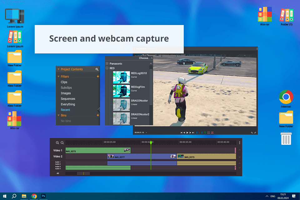Screen dimensions: 300x200
Task: Select the Subclips filter
Action: [x=66, y=87]
